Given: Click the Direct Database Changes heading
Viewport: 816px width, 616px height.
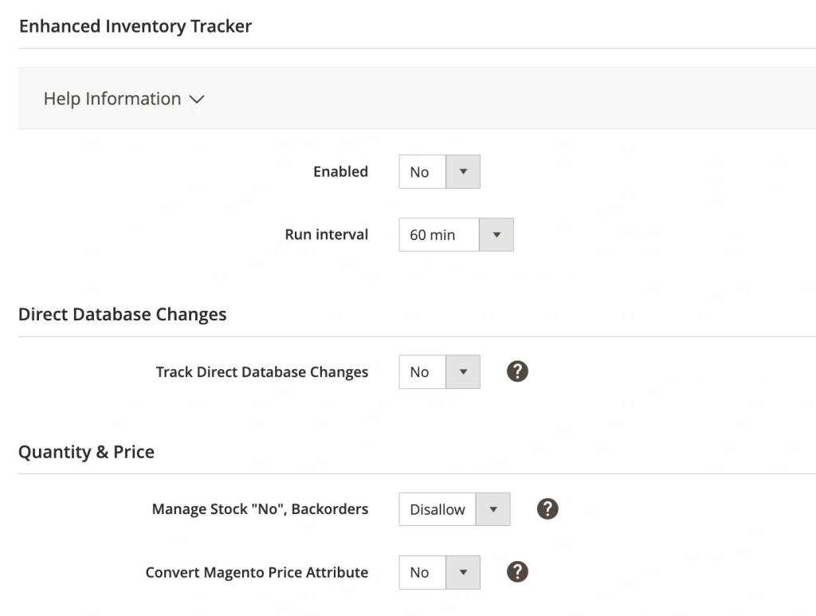Looking at the screenshot, I should pyautogui.click(x=123, y=314).
